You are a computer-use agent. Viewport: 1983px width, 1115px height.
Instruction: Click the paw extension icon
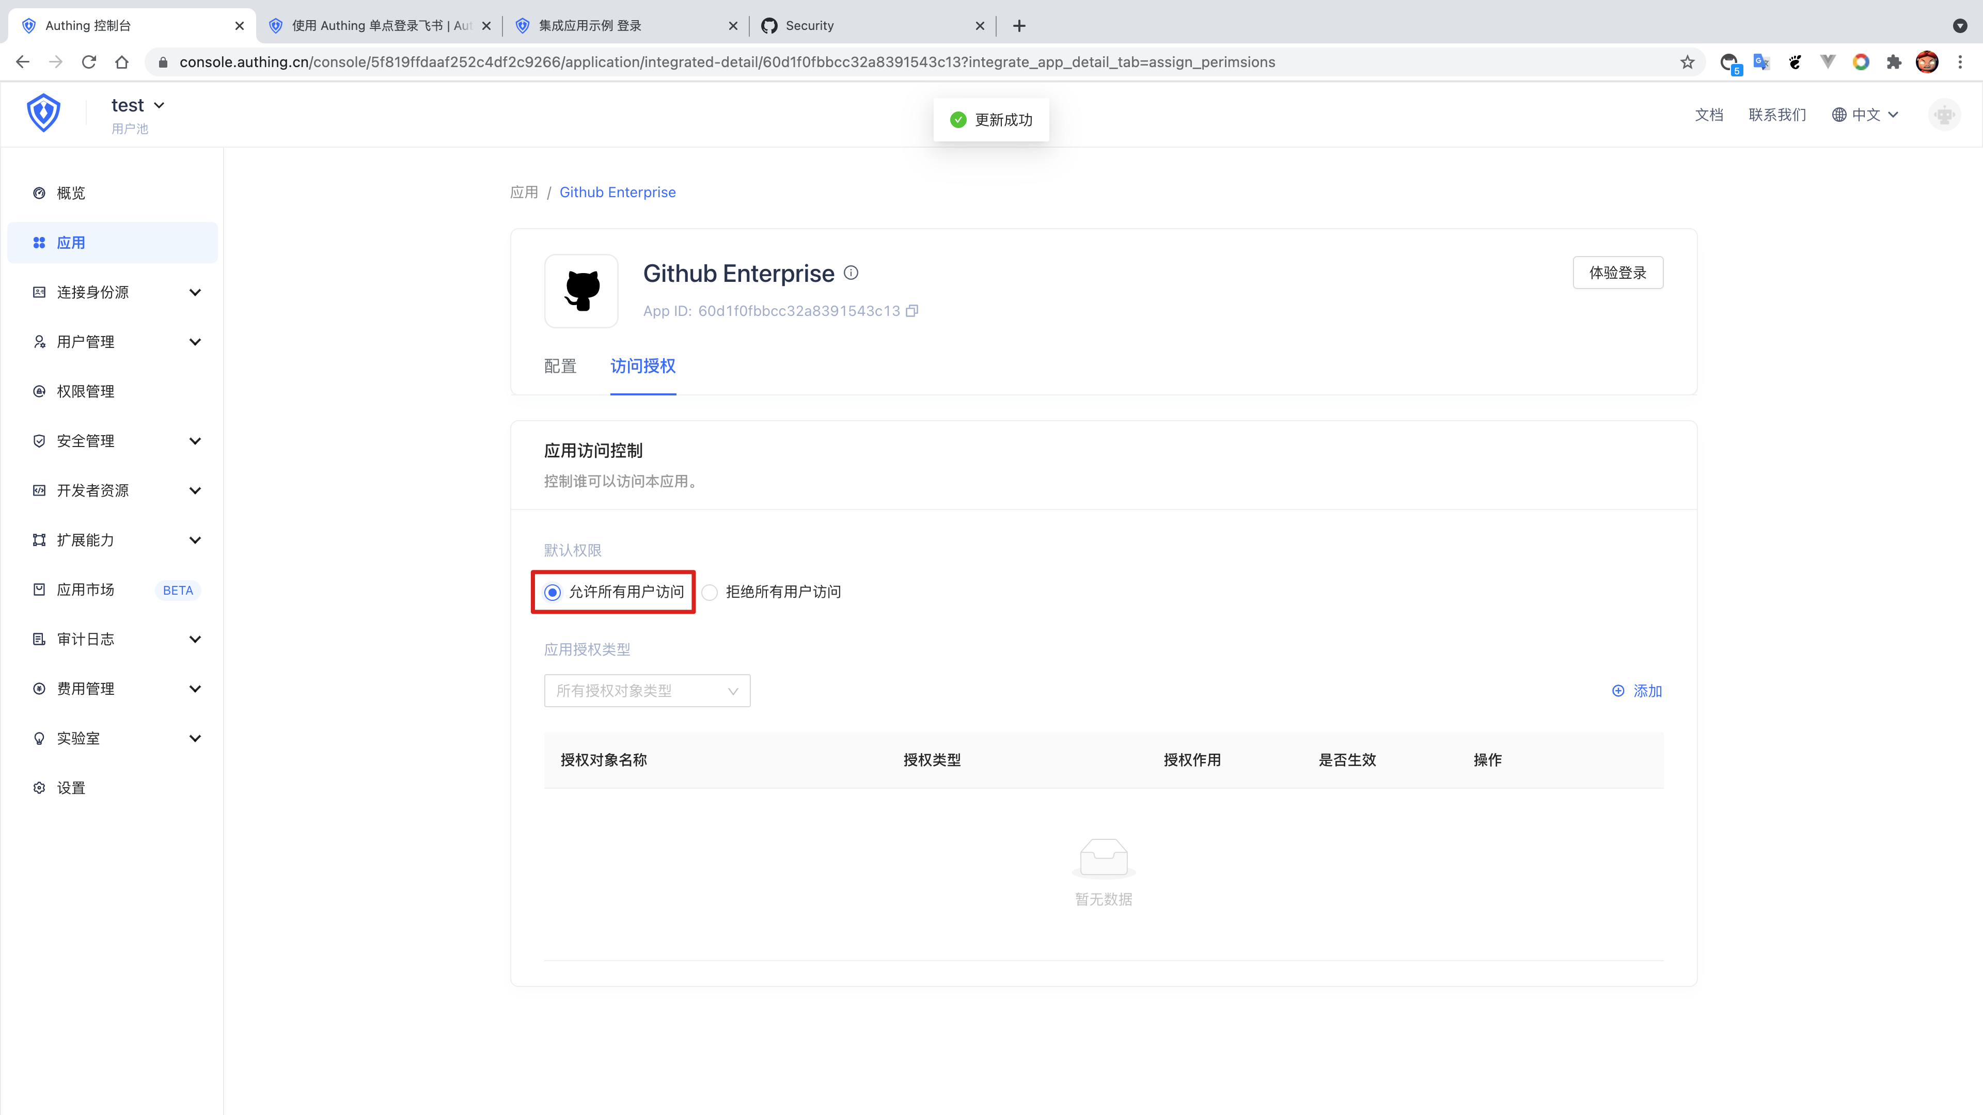pyautogui.click(x=1795, y=62)
